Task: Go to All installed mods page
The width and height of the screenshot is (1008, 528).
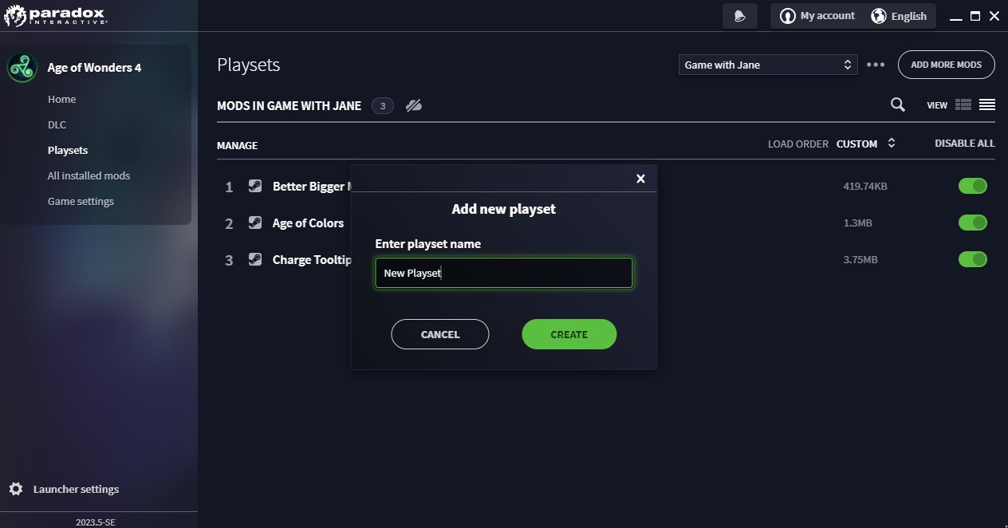Action: tap(89, 175)
